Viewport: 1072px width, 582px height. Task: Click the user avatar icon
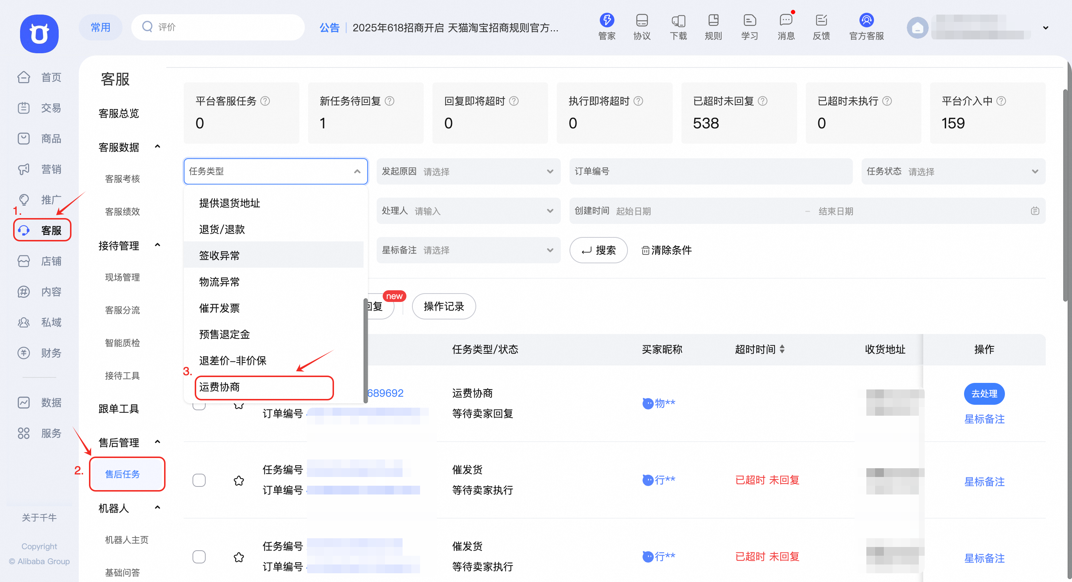click(x=917, y=28)
